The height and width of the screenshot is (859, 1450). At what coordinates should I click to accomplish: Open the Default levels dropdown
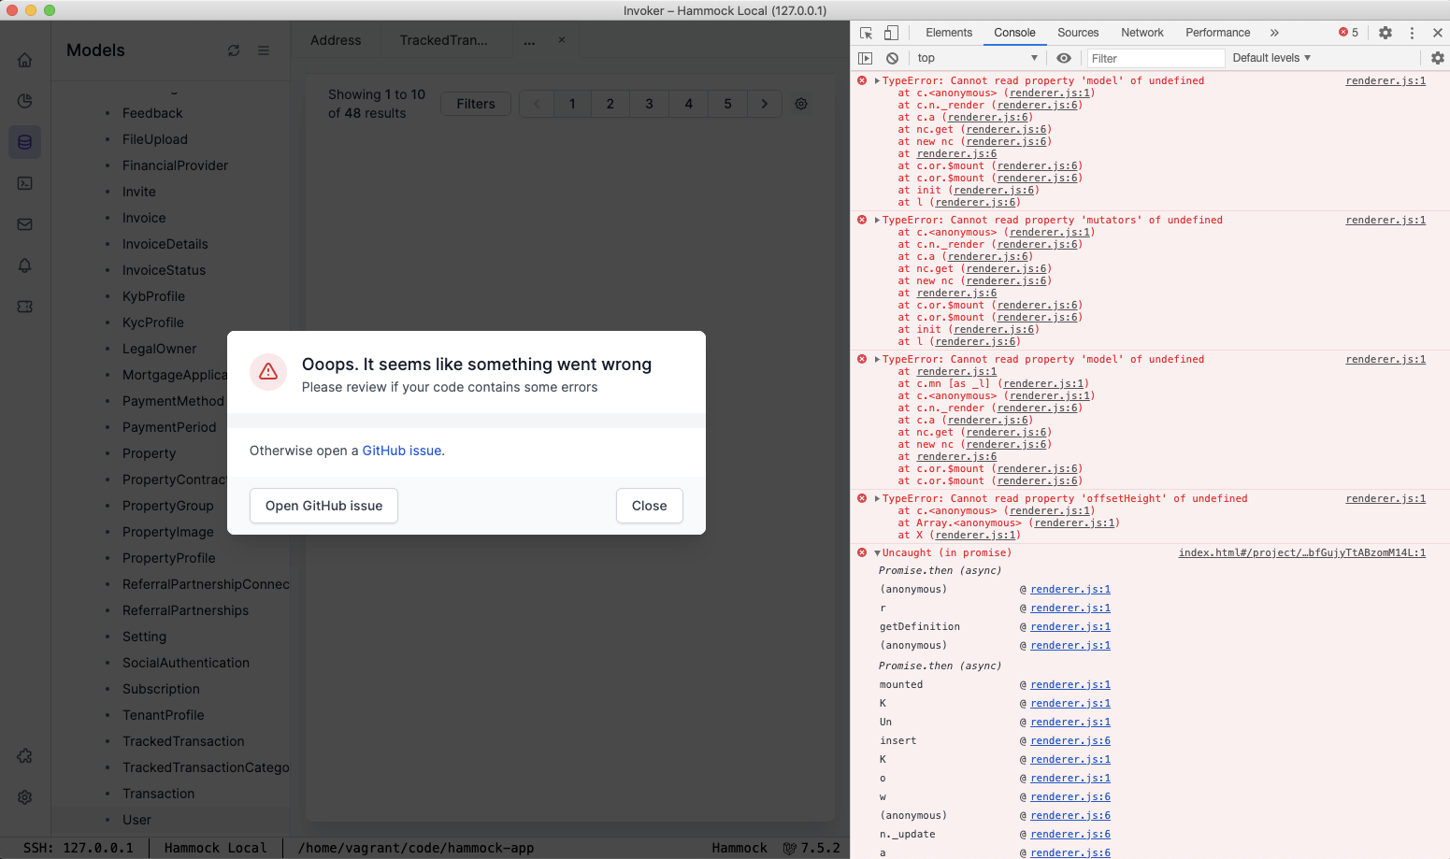pyautogui.click(x=1271, y=57)
